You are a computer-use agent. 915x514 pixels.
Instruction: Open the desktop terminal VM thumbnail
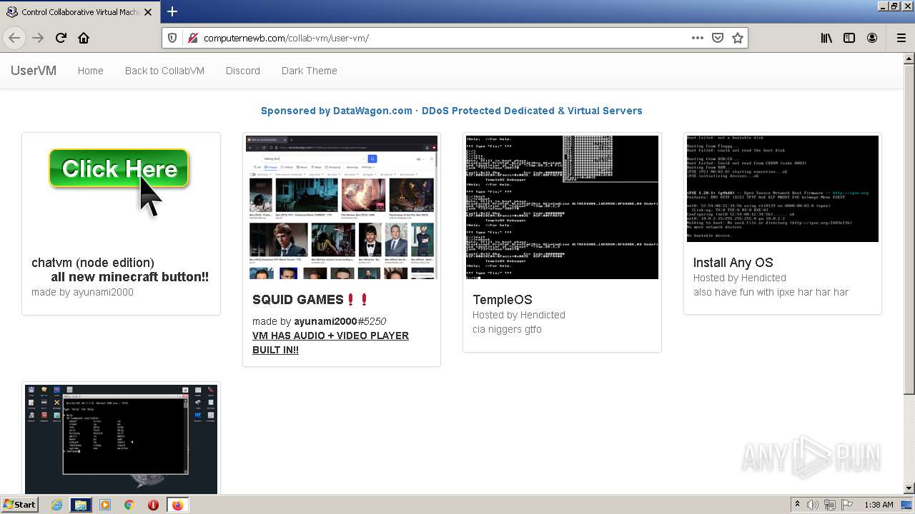point(121,439)
